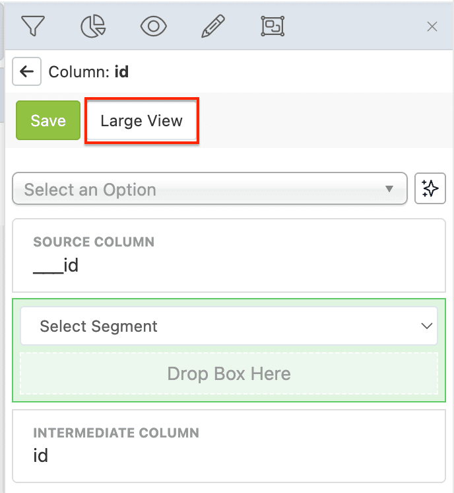Viewport: 454px width, 493px height.
Task: Open the filter funnel tool
Action: click(x=32, y=26)
